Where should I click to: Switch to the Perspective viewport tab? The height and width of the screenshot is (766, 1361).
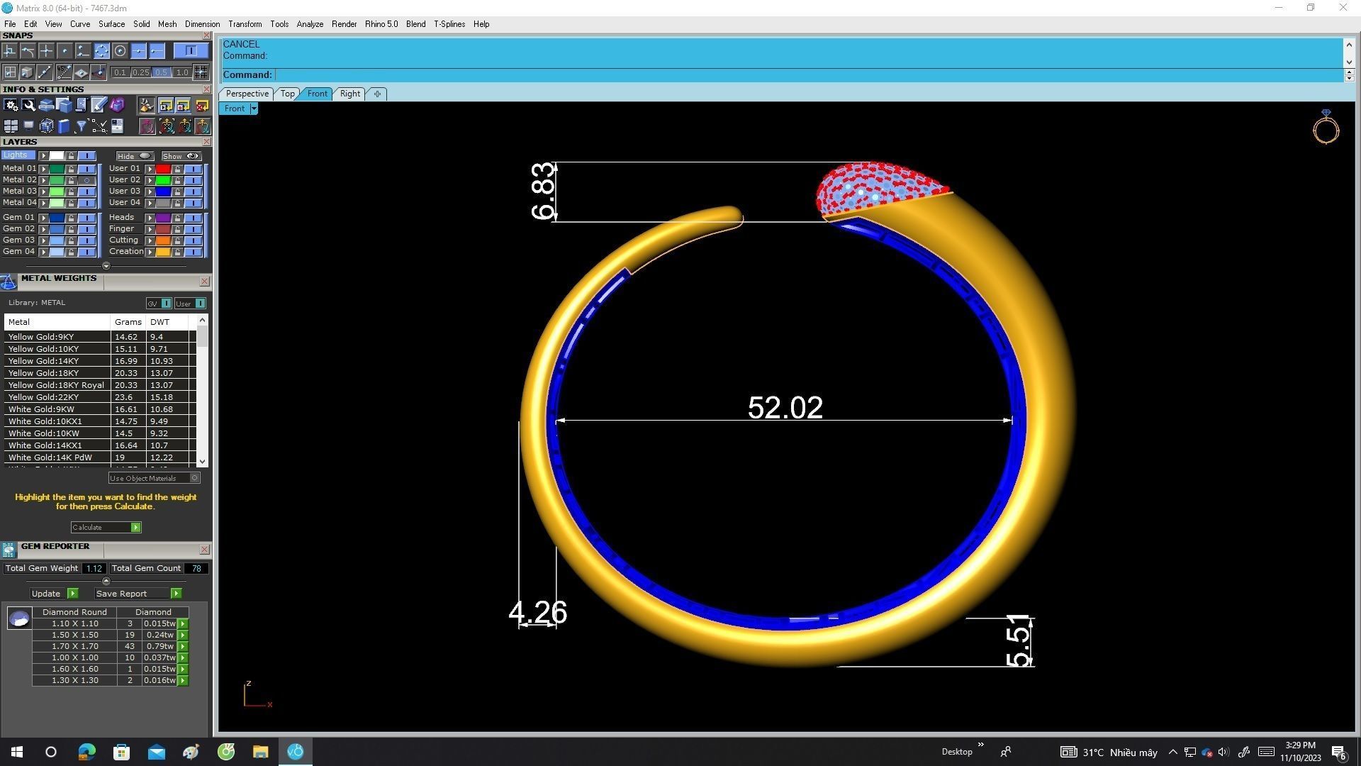(247, 94)
